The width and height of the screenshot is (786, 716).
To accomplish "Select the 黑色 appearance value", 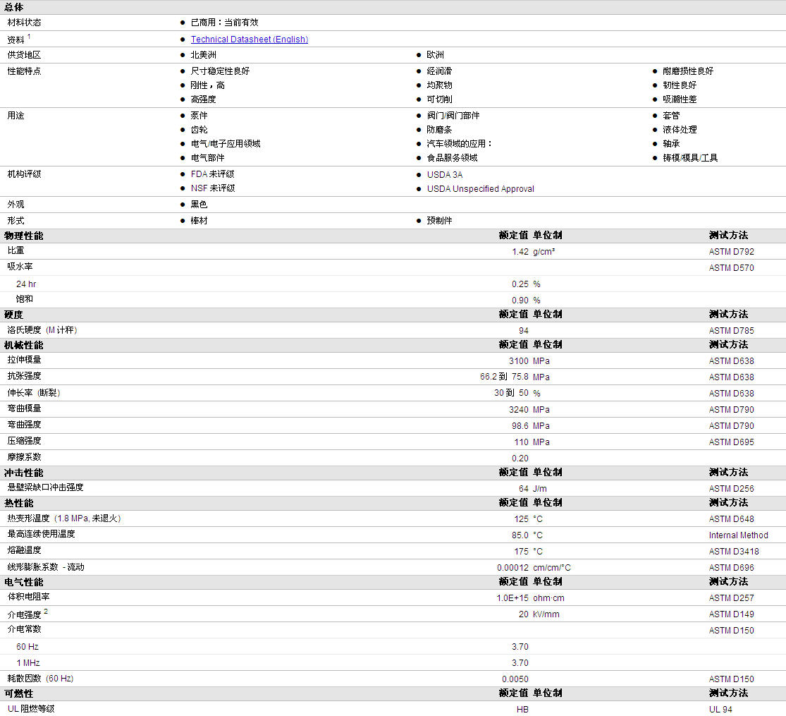I will pyautogui.click(x=199, y=204).
